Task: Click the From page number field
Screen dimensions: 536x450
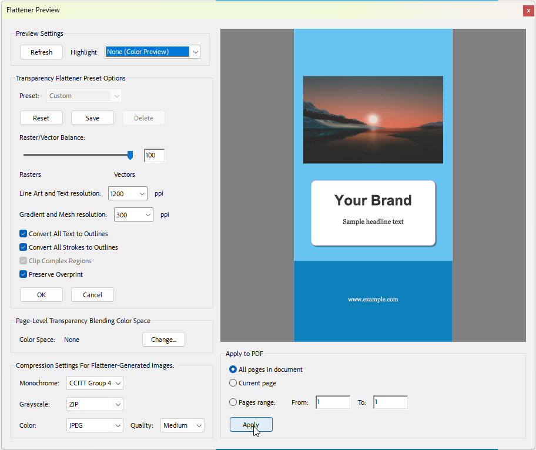Action: 333,402
